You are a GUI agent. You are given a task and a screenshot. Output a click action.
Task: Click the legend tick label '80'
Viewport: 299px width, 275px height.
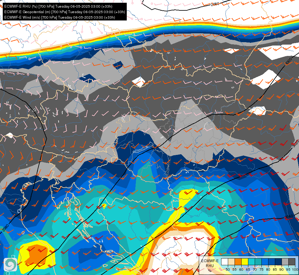click(268, 269)
